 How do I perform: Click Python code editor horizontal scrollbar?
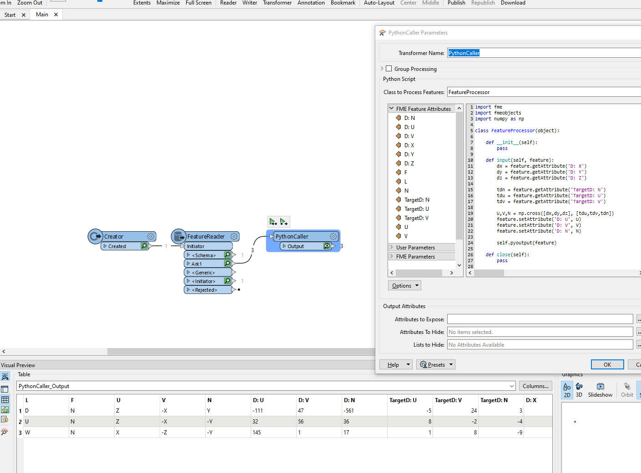[489, 273]
